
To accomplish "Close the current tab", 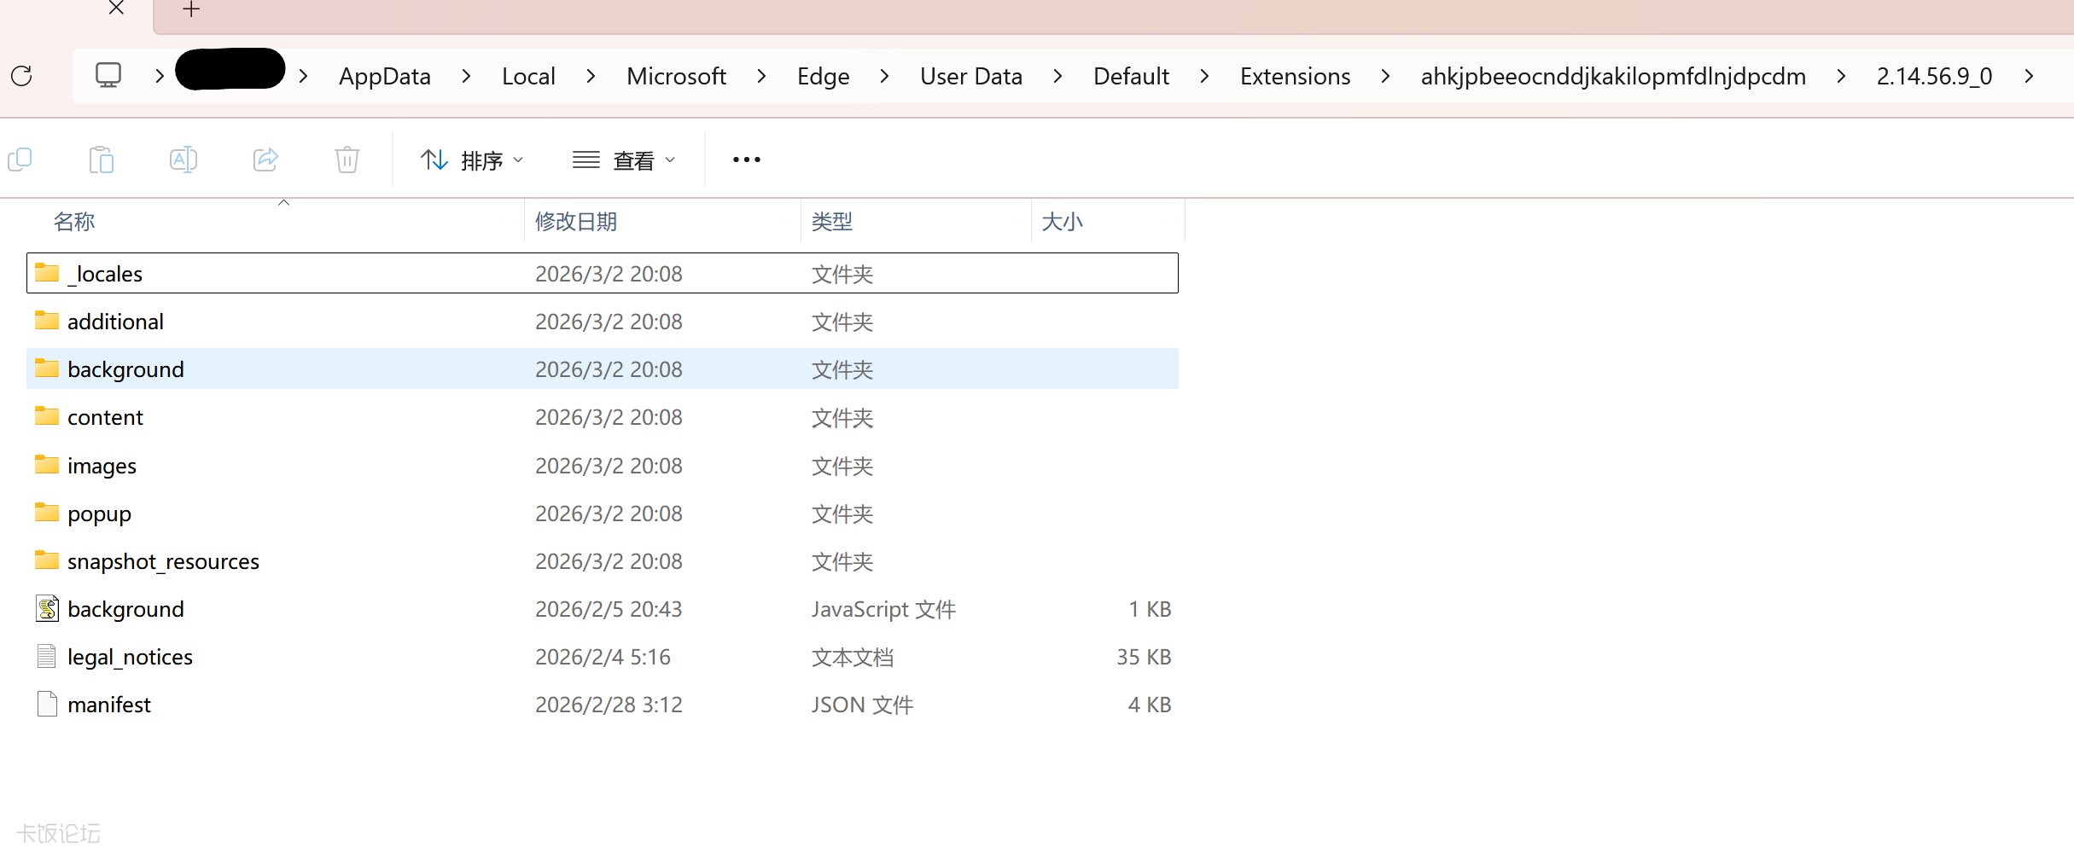I will click(x=117, y=9).
